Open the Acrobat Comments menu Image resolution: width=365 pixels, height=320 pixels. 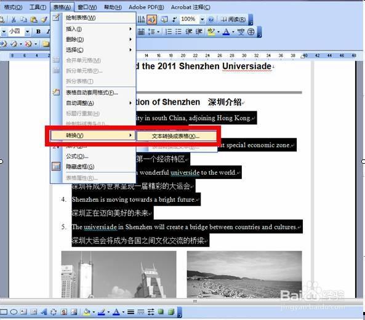pos(190,7)
